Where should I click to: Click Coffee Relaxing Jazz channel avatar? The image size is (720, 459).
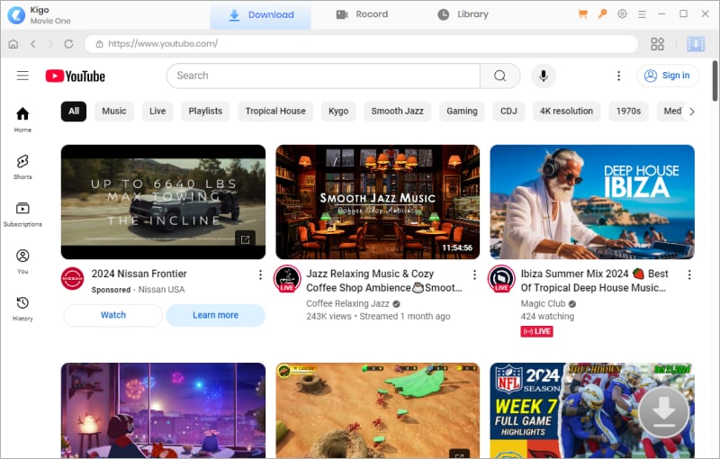[x=287, y=279]
